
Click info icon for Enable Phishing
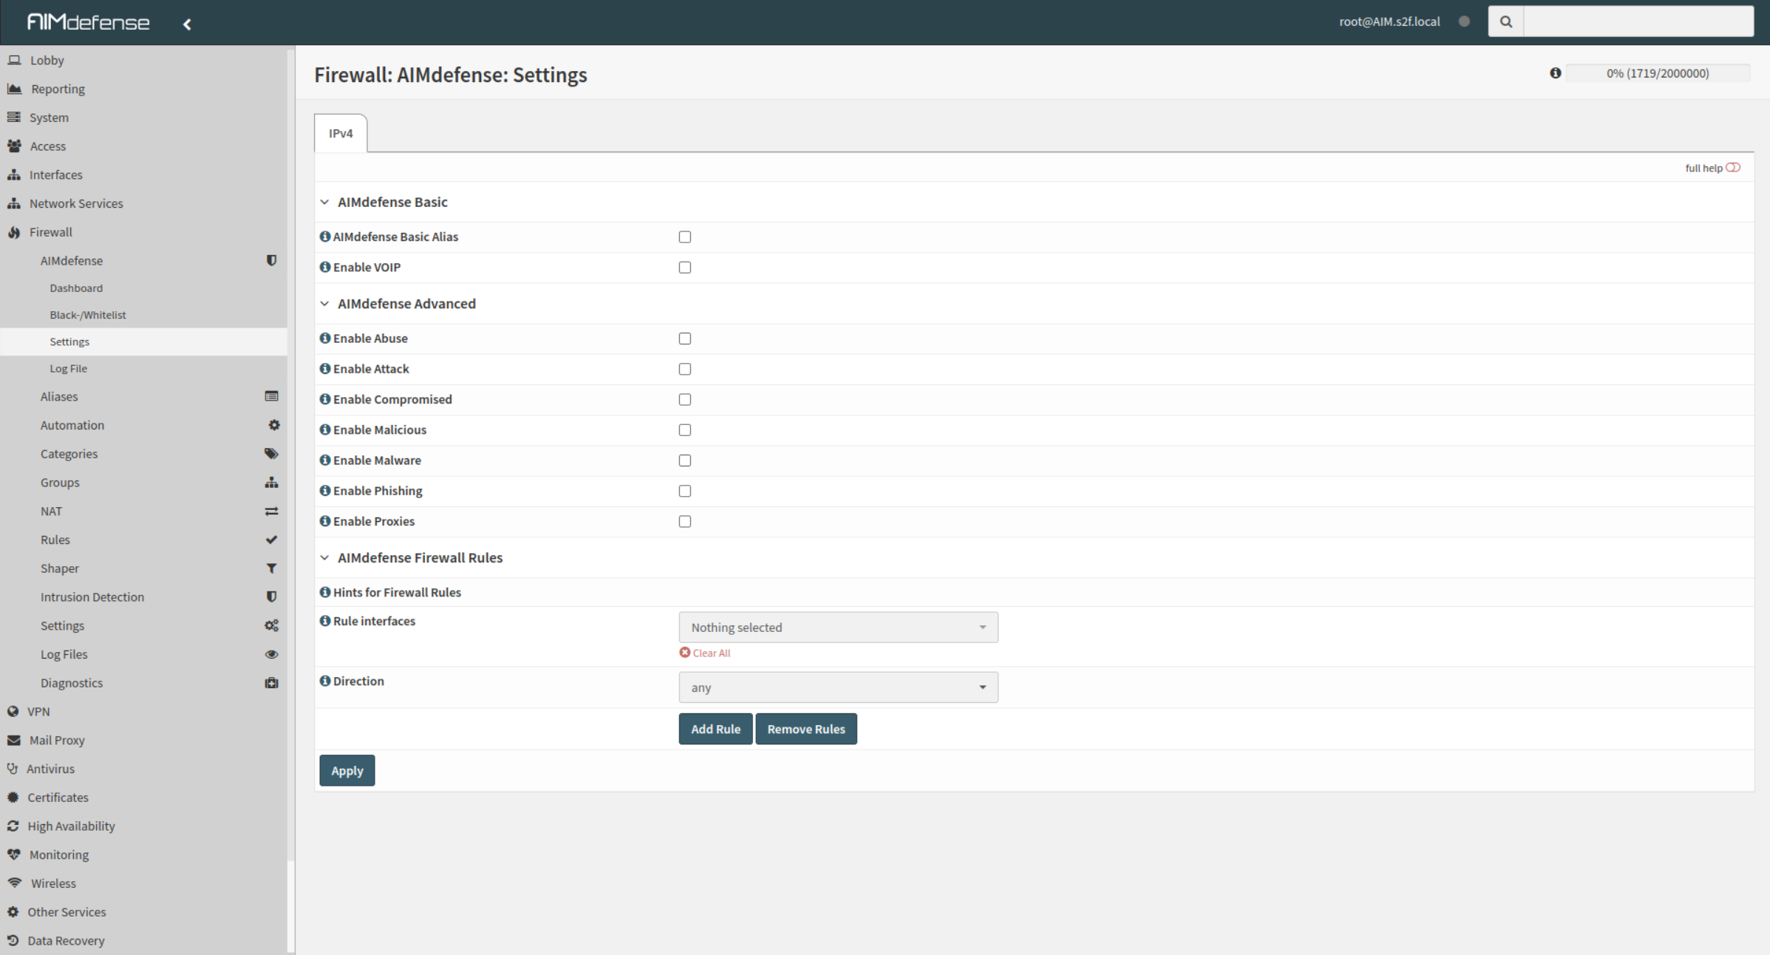tap(324, 490)
